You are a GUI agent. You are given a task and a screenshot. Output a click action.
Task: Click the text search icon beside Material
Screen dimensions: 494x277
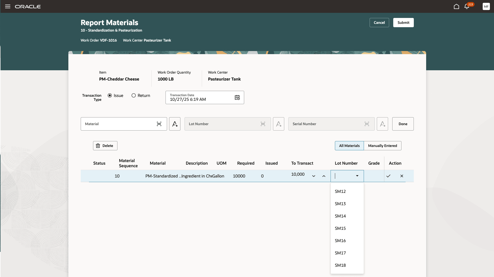coord(175,124)
